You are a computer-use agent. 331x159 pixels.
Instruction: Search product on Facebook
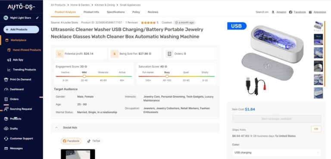300,12
